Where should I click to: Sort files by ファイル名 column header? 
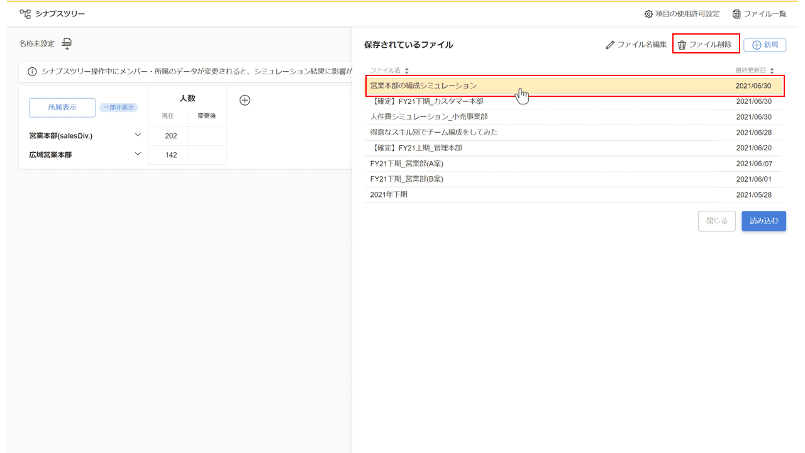pyautogui.click(x=389, y=70)
